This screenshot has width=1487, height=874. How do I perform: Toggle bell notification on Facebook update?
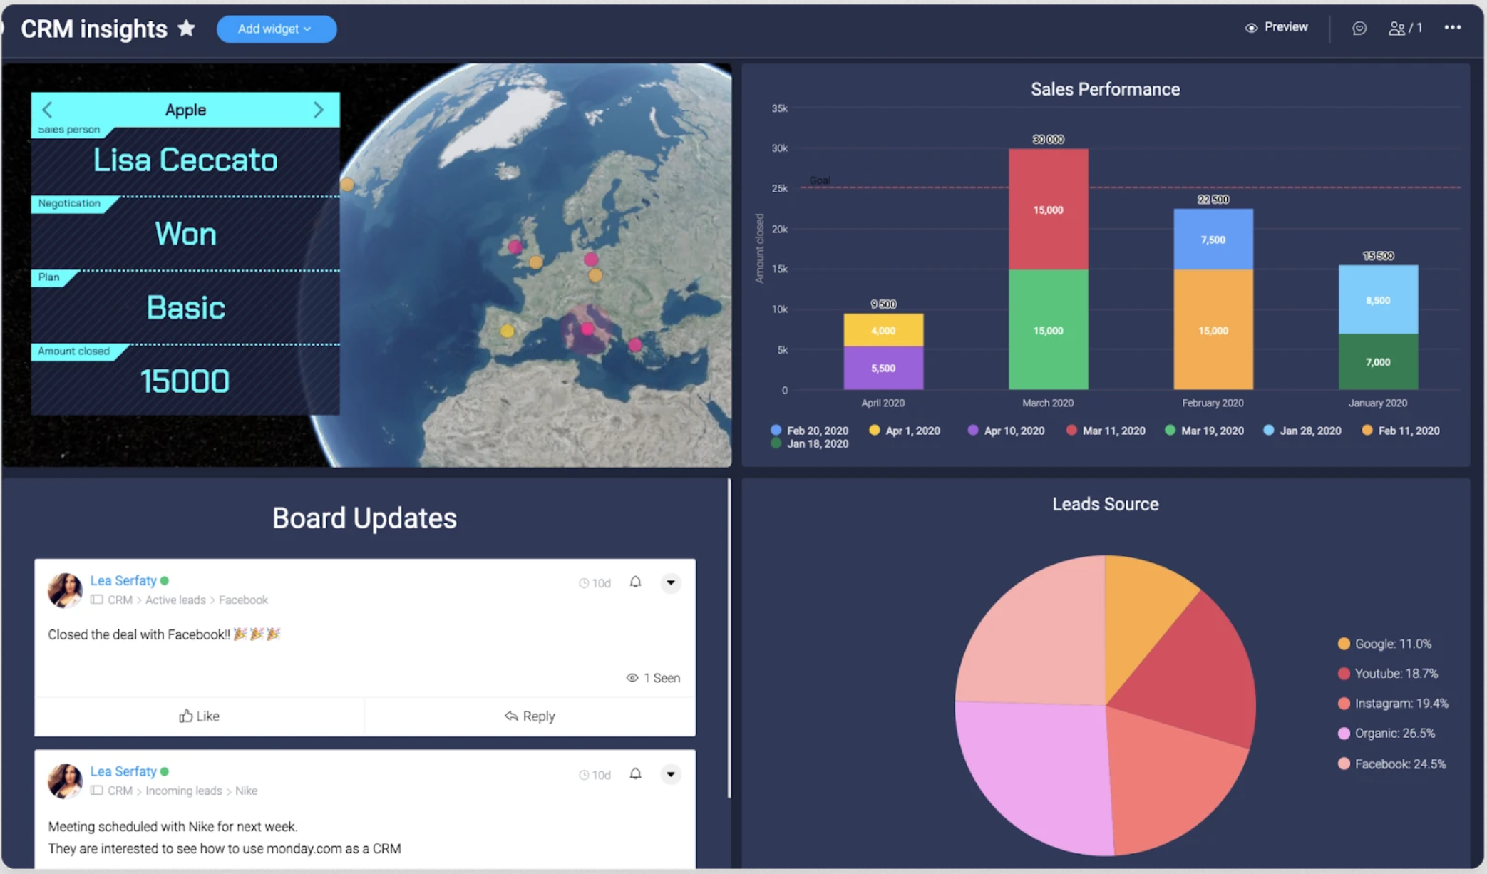[x=635, y=582]
